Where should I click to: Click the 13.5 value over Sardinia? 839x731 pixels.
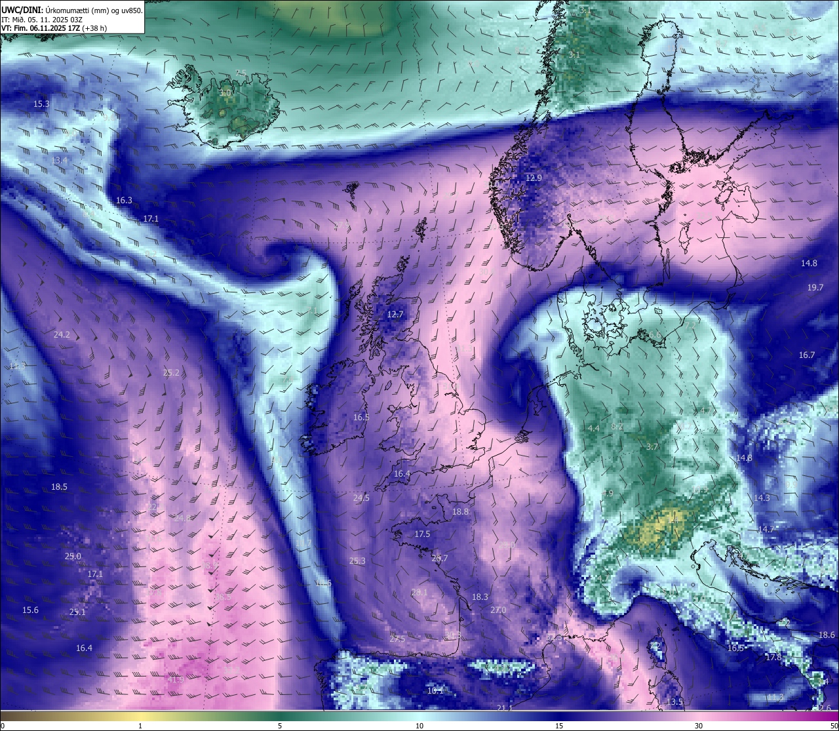674,701
